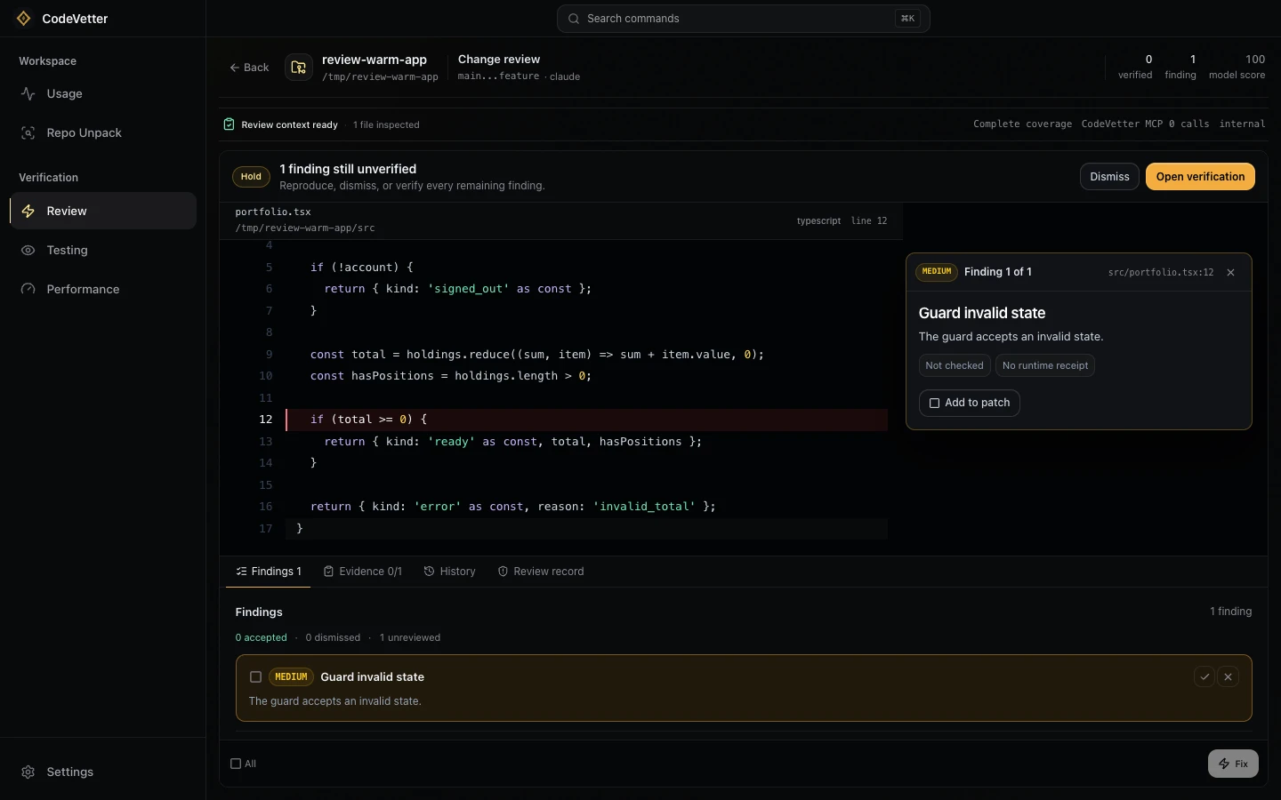Select highlighted code line 12
This screenshot has width=1281, height=800.
(587, 420)
